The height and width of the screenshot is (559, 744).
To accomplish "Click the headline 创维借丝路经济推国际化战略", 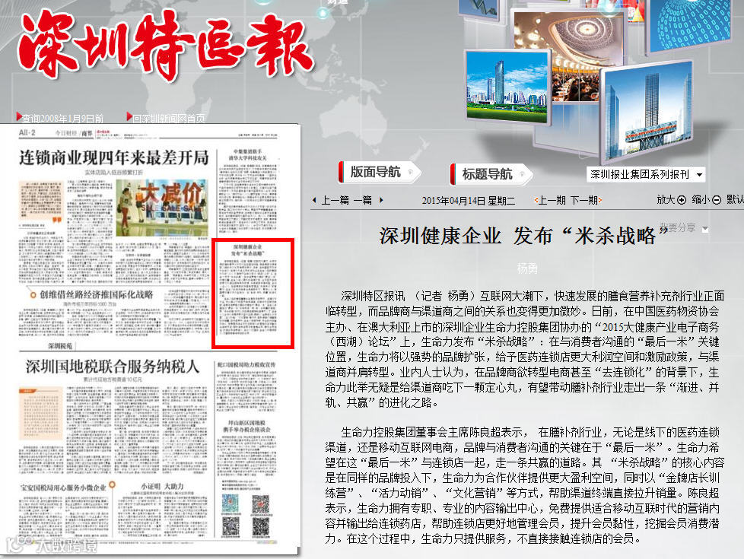I will [x=97, y=294].
